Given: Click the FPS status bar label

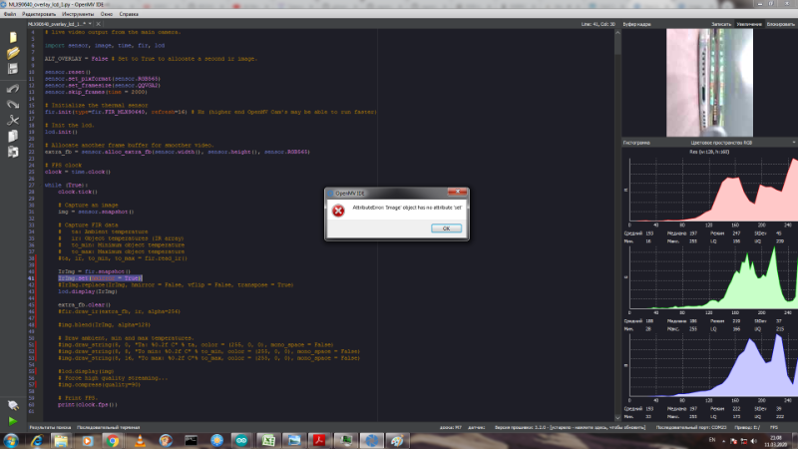Looking at the screenshot, I should click(x=774, y=428).
